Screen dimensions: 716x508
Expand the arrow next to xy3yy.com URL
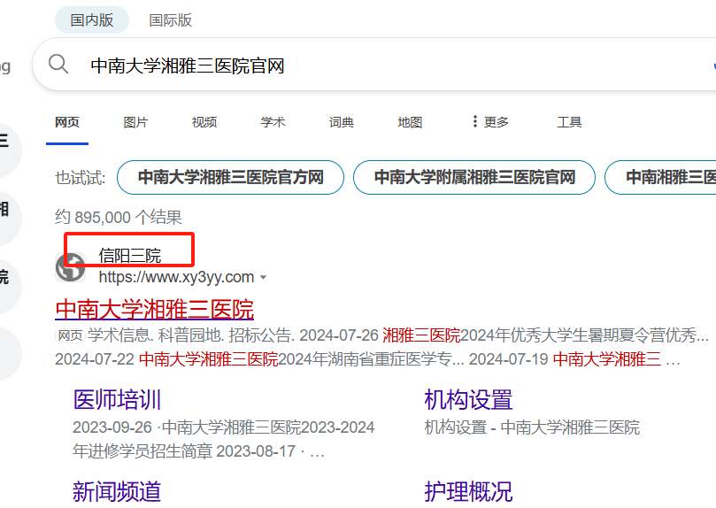click(x=263, y=277)
